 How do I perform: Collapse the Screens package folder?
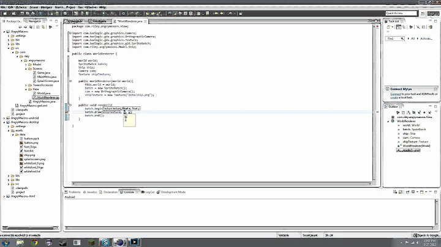26,68
